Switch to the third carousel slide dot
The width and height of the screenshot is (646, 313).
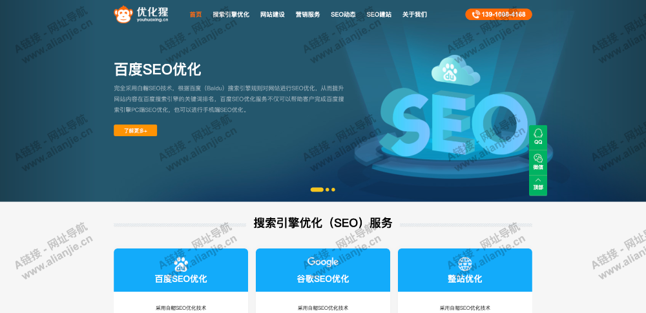click(333, 190)
